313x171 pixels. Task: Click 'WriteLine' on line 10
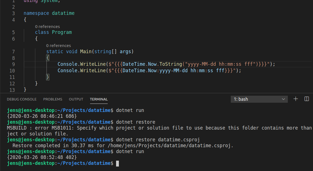coord(93,71)
